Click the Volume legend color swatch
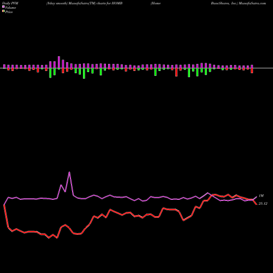 pyautogui.click(x=3, y=7)
